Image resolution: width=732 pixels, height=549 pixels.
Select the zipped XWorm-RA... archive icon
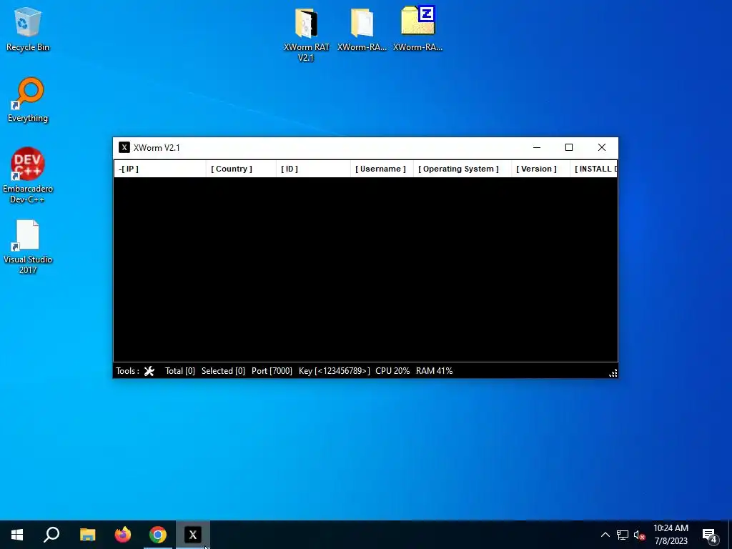click(417, 29)
